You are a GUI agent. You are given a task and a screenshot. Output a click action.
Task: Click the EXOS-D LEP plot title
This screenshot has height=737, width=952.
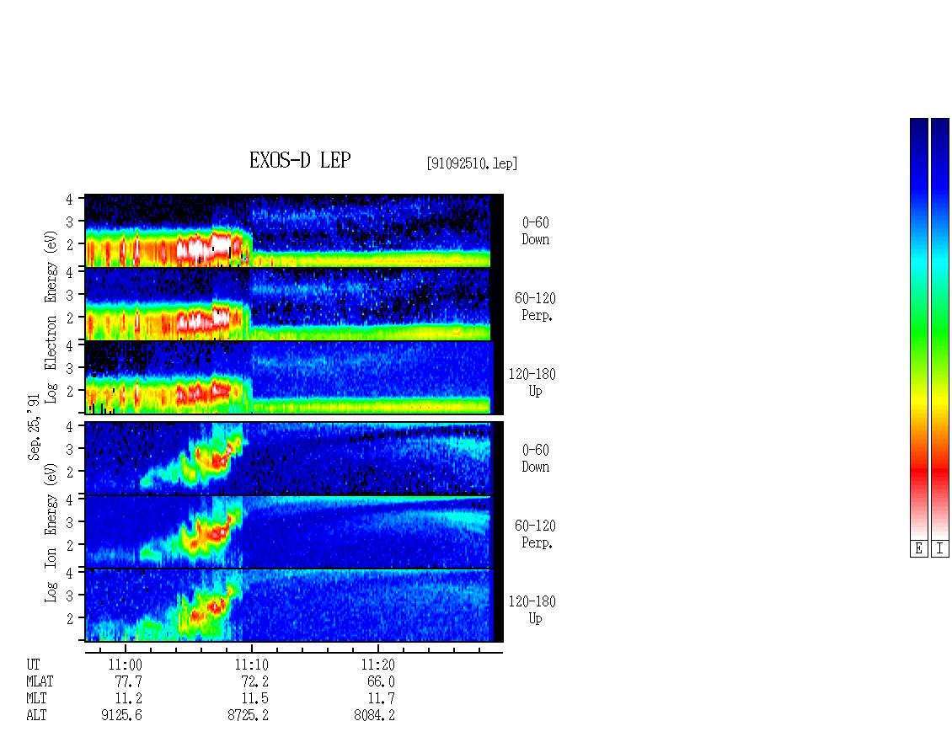[300, 160]
